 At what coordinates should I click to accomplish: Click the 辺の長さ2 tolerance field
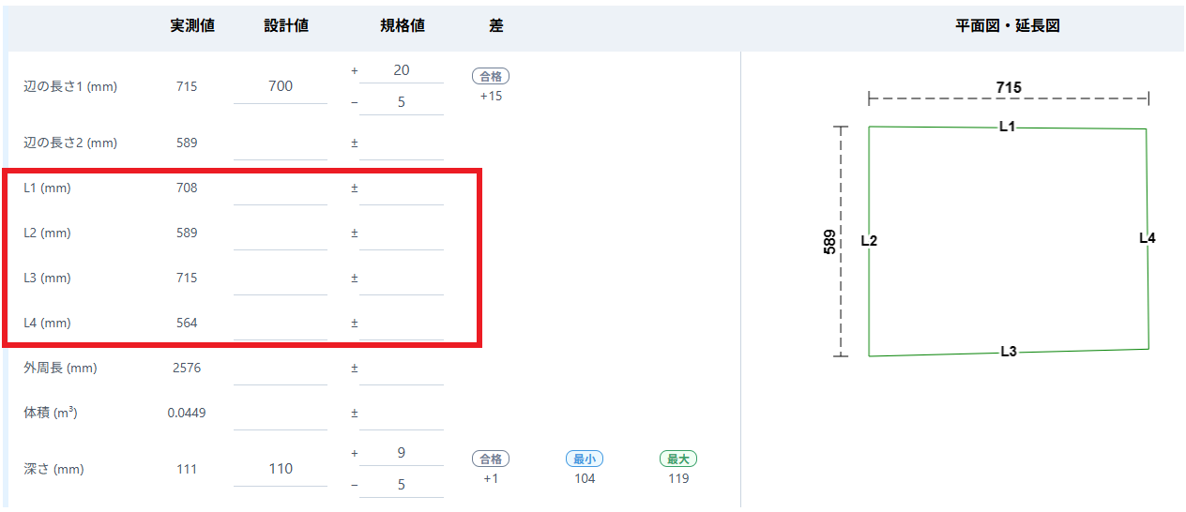[401, 143]
